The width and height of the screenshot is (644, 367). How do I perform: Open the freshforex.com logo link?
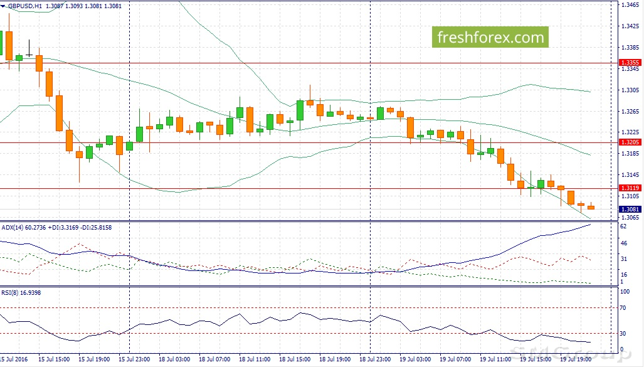coord(490,37)
